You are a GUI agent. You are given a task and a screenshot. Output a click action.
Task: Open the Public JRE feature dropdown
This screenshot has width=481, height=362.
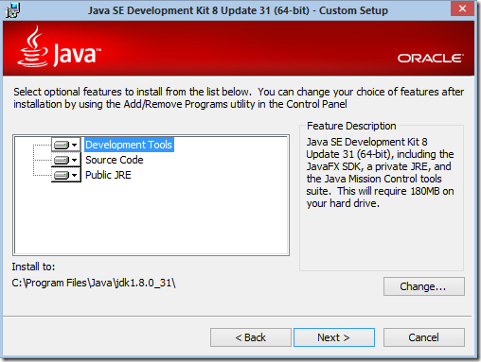(66, 175)
